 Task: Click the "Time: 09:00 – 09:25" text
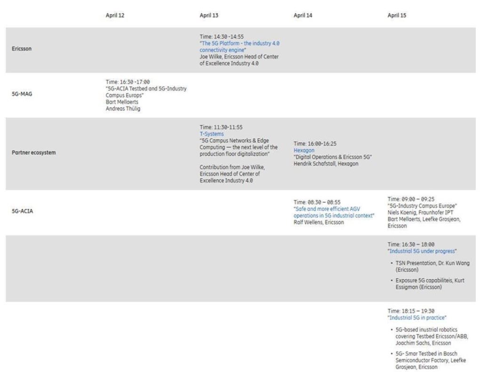pyautogui.click(x=410, y=199)
